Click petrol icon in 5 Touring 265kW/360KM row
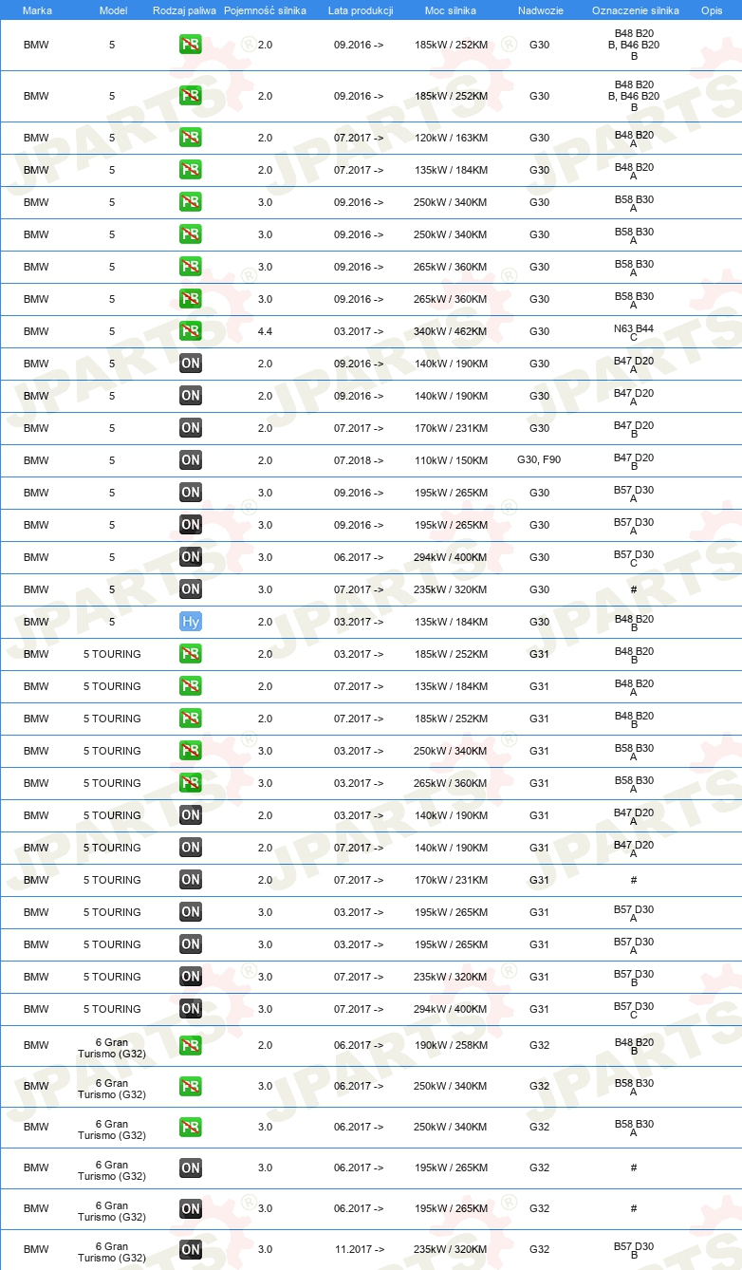 [191, 783]
